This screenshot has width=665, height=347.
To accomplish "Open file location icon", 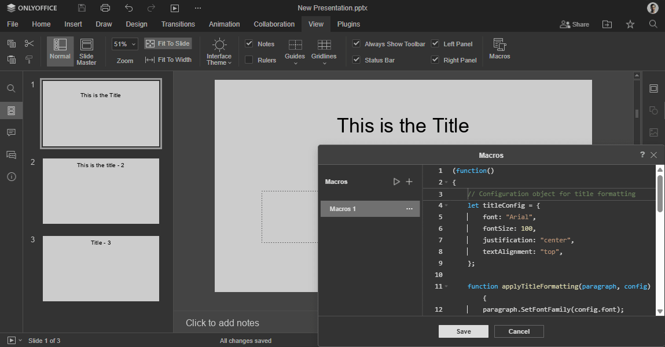I will [x=607, y=24].
